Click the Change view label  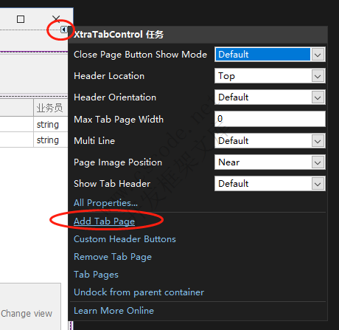(27, 314)
